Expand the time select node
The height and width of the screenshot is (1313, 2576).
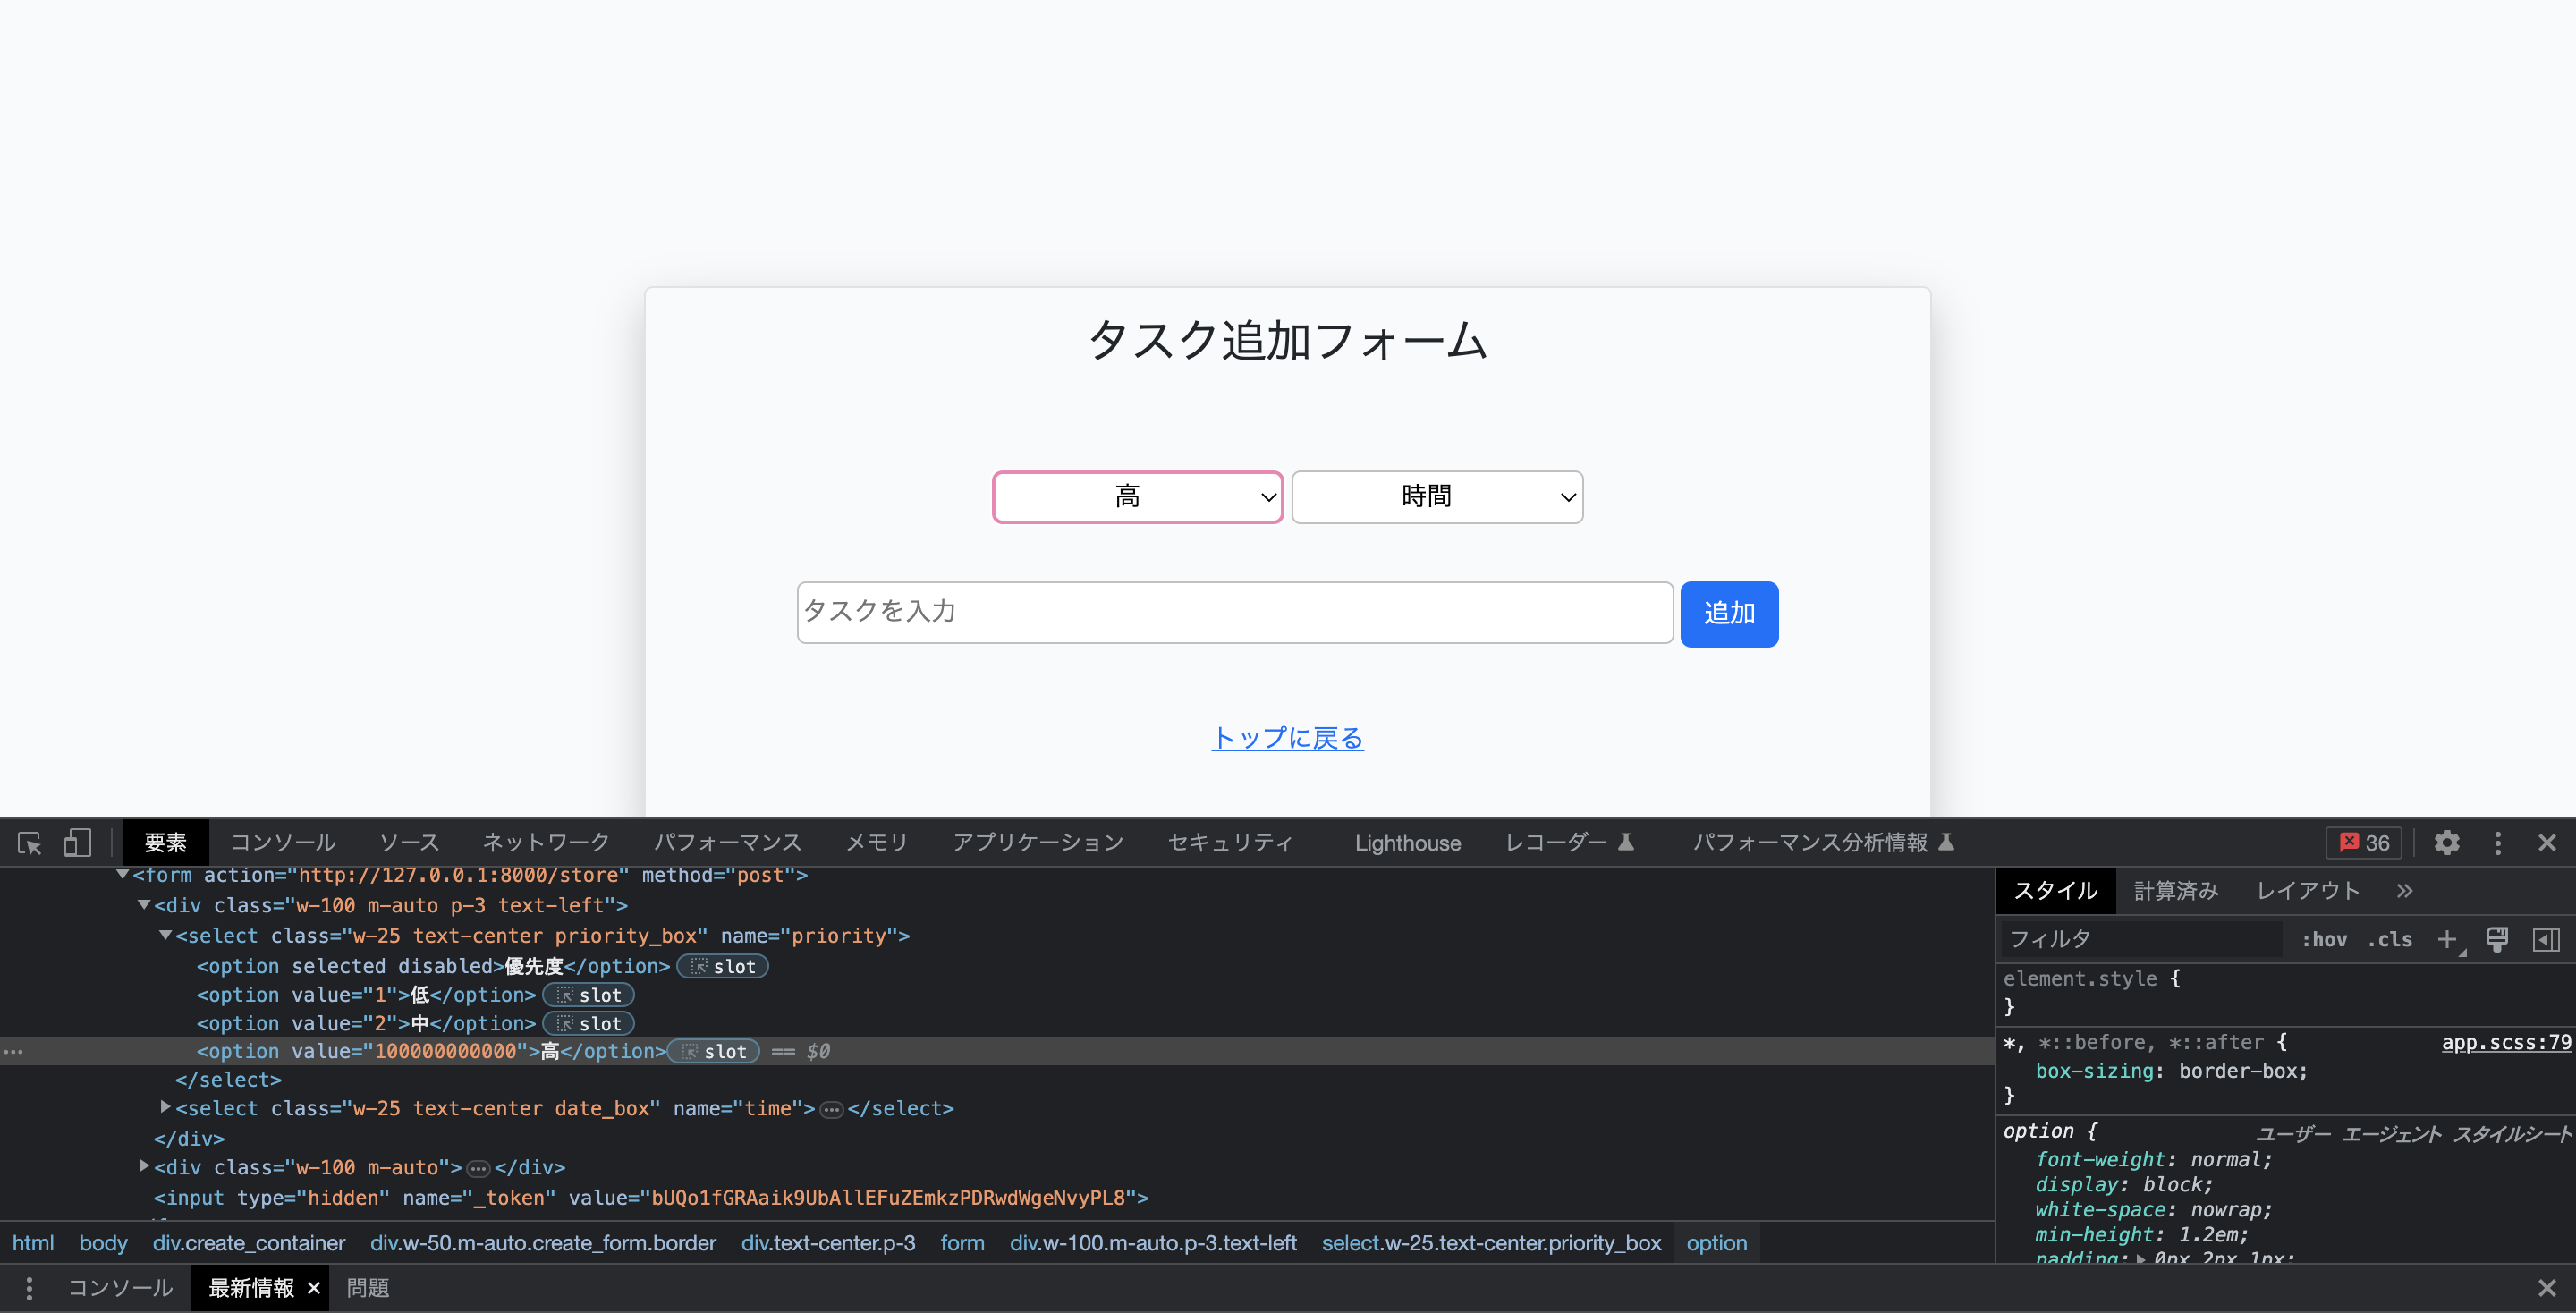coord(165,1107)
